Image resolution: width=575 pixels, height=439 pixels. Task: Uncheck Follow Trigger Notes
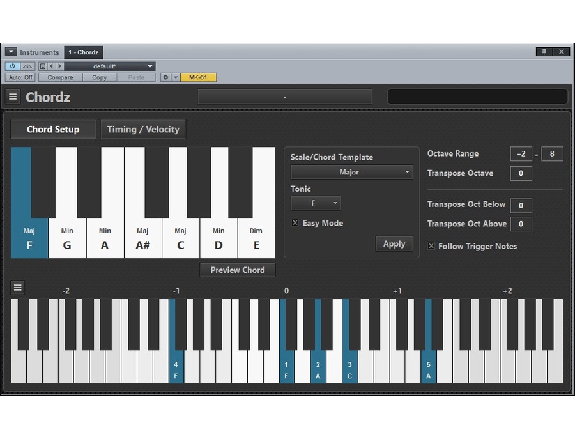point(431,246)
